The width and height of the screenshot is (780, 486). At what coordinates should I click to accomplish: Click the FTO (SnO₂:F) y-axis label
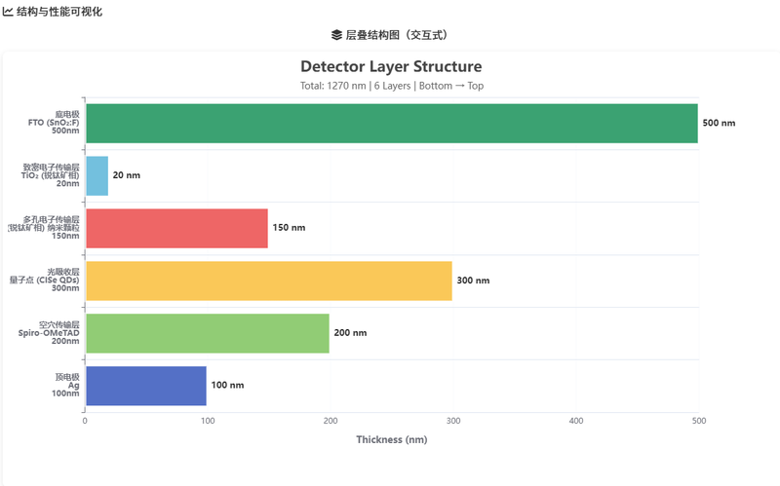[x=54, y=123]
